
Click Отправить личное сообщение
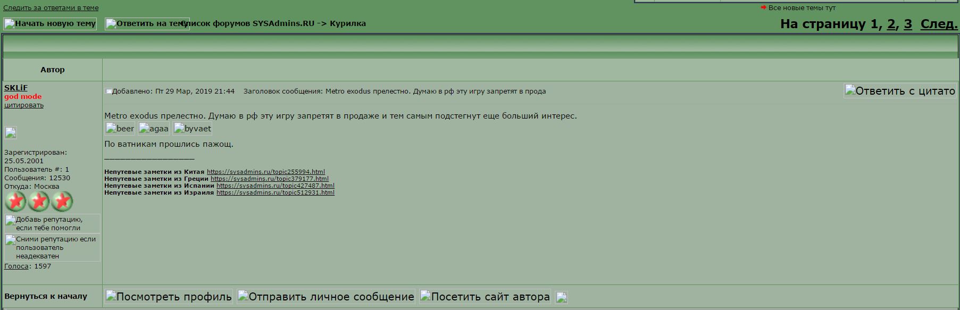(326, 297)
